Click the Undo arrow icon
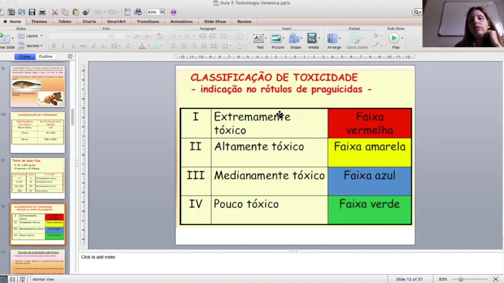504x283 pixels. 98,12
